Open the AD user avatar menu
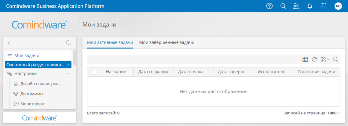348x126 pixels. (x=338, y=6)
